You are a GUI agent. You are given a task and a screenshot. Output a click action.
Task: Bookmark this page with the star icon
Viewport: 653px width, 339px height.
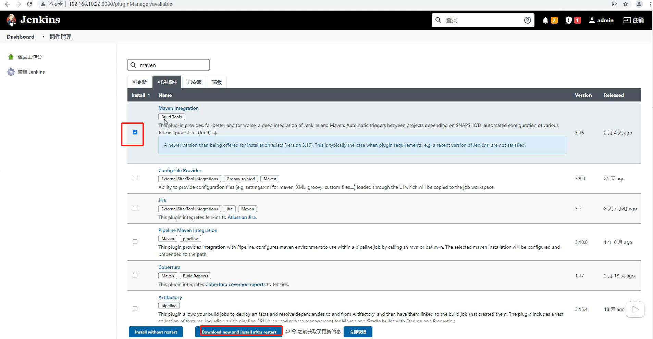coord(626,4)
